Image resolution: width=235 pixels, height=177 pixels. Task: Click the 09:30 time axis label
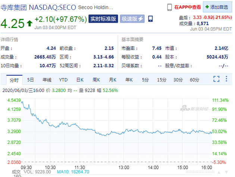click(26, 167)
